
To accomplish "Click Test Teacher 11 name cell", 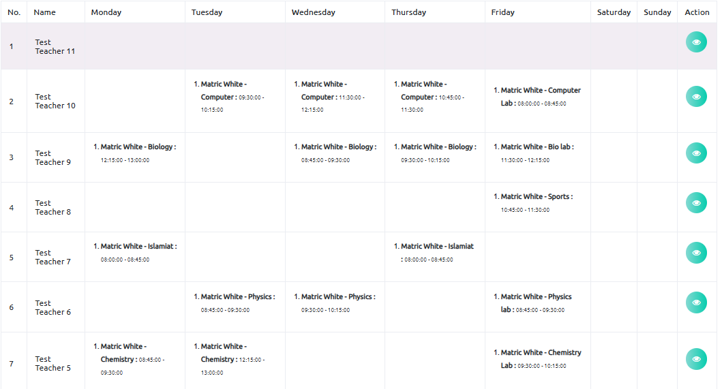I will [55, 46].
